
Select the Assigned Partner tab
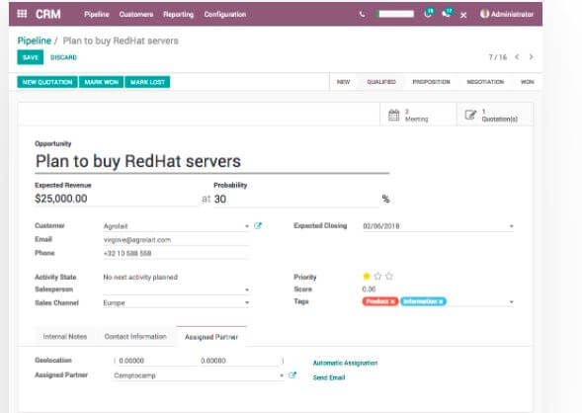211,337
